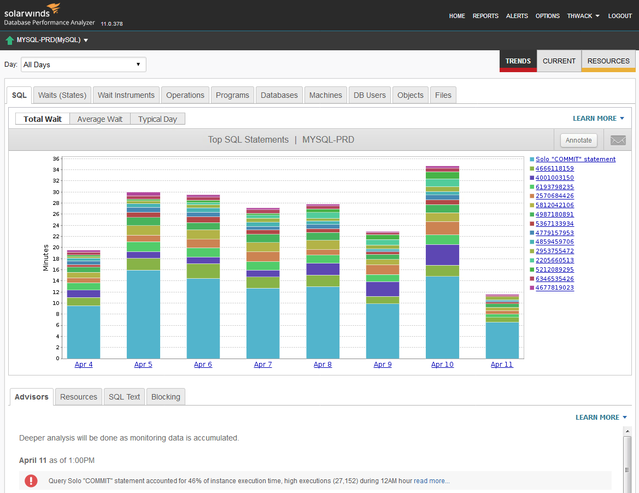
Task: Click the green up-arrow instance status icon
Action: point(10,40)
